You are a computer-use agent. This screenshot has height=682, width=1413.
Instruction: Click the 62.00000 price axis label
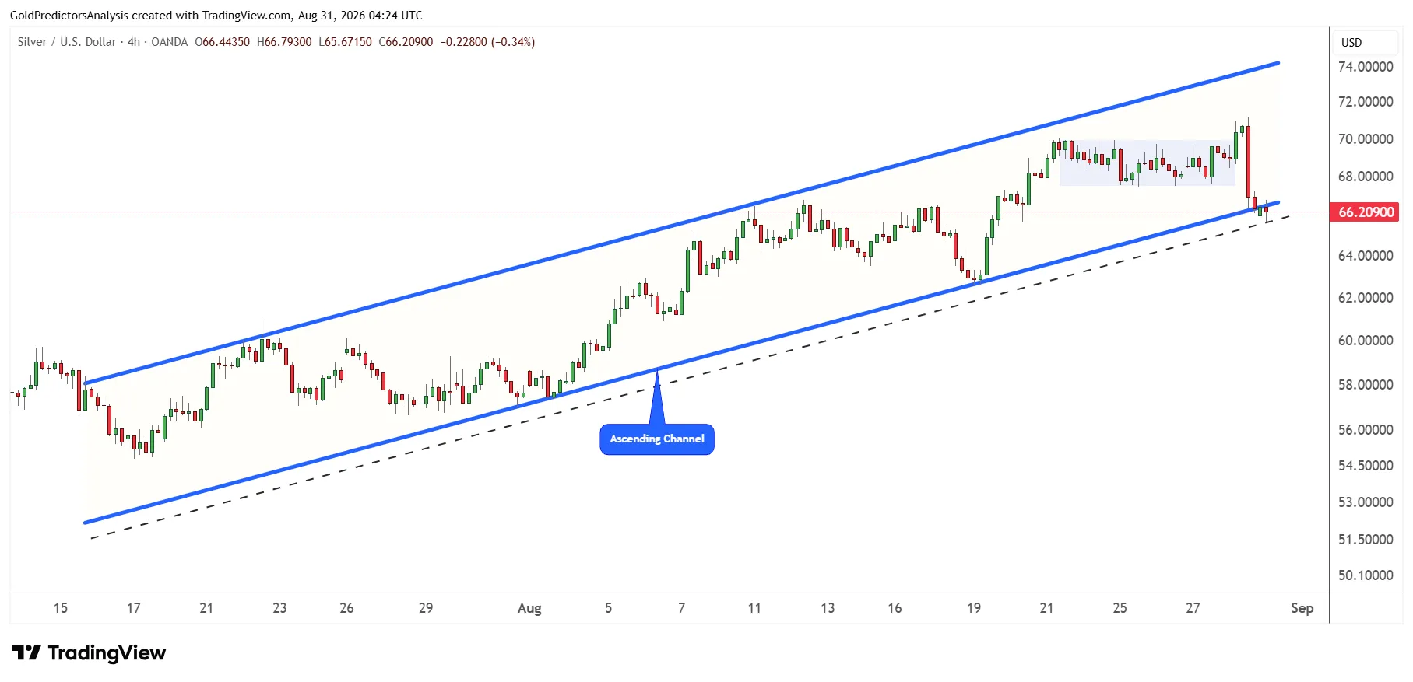pyautogui.click(x=1366, y=298)
